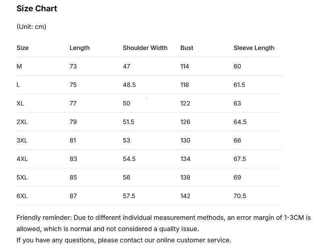The image size is (323, 250).
Task: Click the M size row label
Action: [x=19, y=66]
